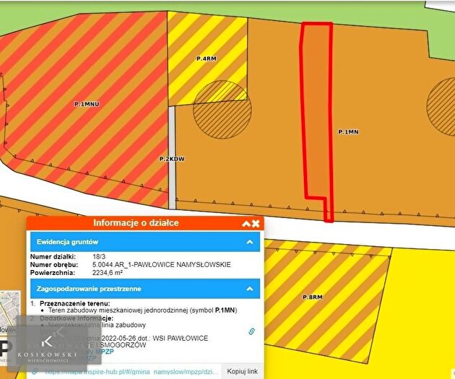Collapse the Zagospodarowanie przestrzenne section
Image resolution: width=455 pixels, height=379 pixels.
(x=250, y=289)
